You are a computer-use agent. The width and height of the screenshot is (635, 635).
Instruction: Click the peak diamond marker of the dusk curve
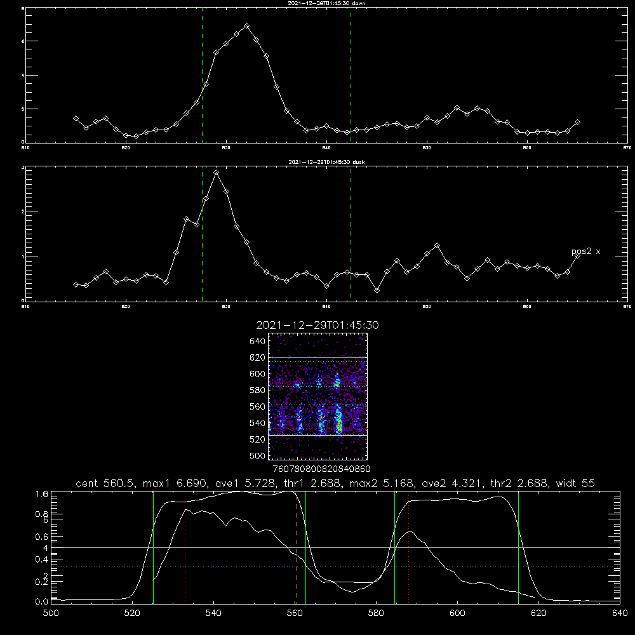click(x=217, y=173)
